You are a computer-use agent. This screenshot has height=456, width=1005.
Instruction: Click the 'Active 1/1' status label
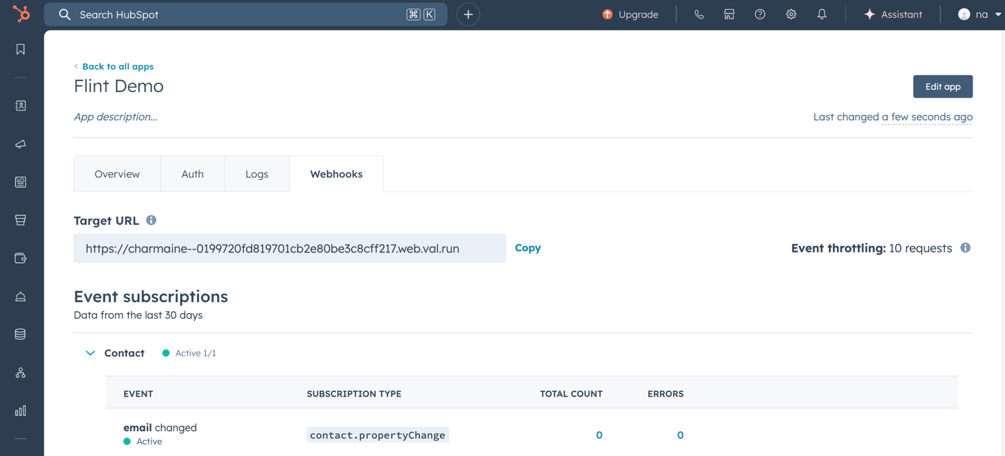point(196,353)
